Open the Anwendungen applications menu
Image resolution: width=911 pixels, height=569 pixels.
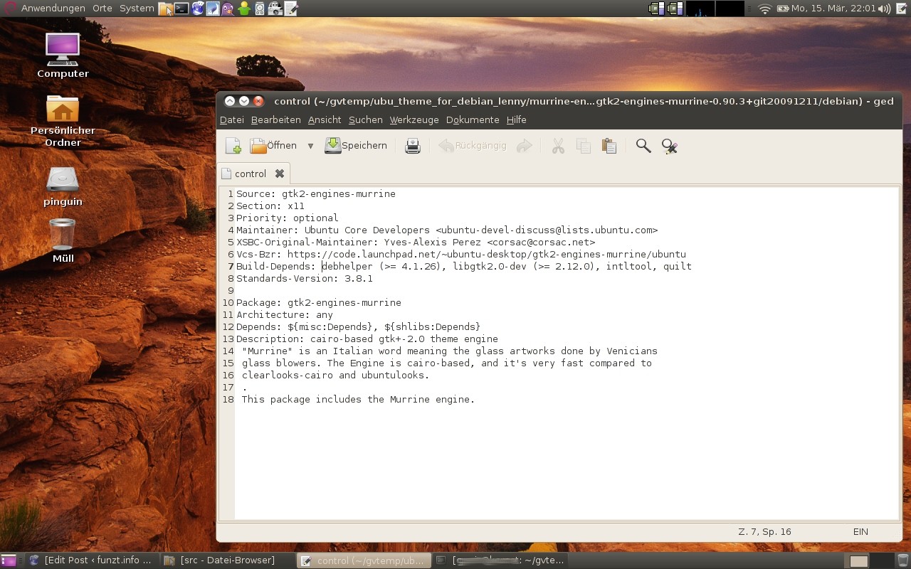tap(53, 9)
